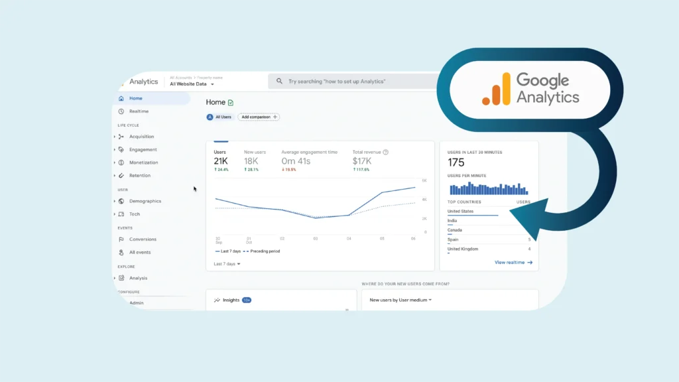The height and width of the screenshot is (382, 679).
Task: Click the Add comparison button
Action: point(259,117)
